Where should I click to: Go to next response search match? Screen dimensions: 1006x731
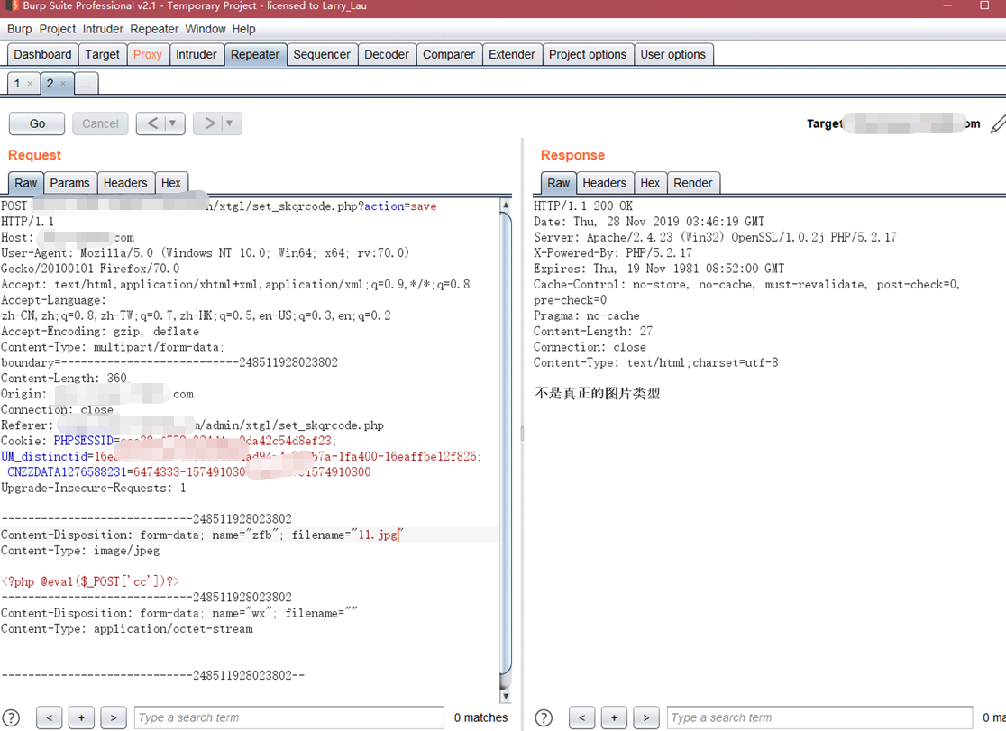[646, 717]
